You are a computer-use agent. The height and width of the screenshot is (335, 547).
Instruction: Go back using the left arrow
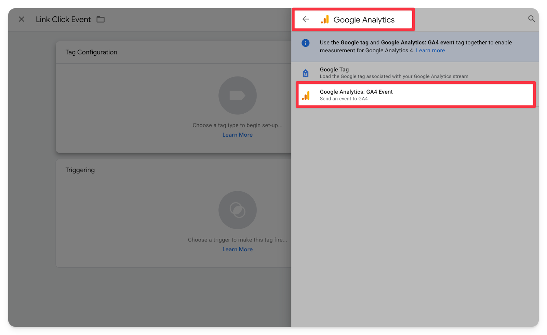306,19
